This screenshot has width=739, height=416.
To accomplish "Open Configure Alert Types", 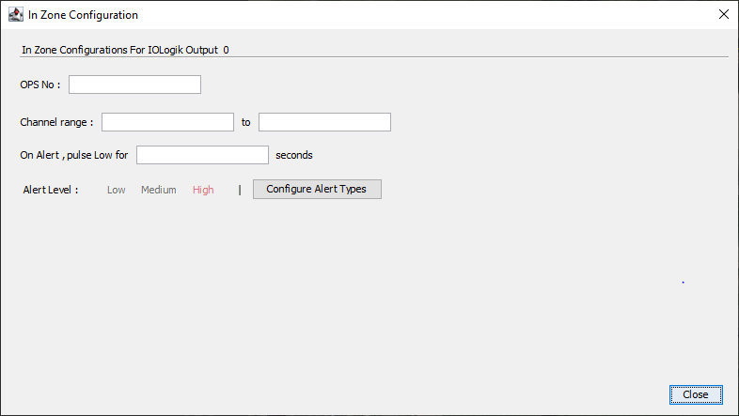I will (317, 189).
